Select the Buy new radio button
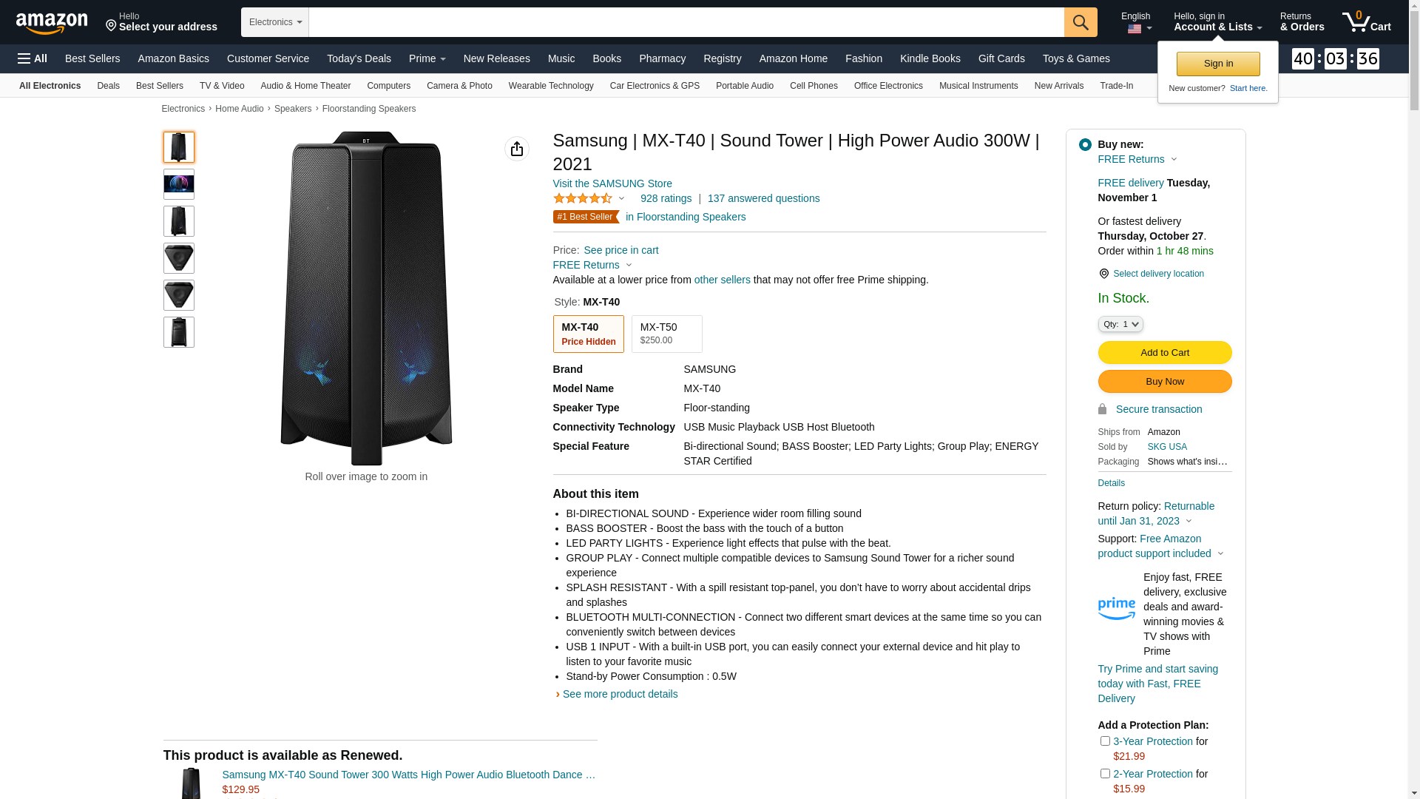The width and height of the screenshot is (1420, 799). (x=1085, y=145)
